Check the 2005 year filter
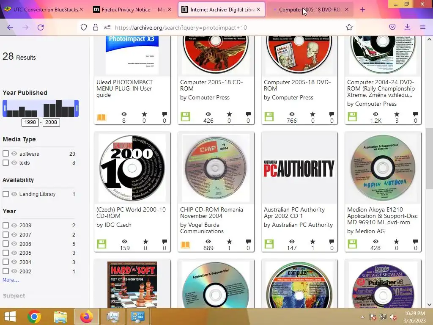433x325 pixels. pos(5,253)
